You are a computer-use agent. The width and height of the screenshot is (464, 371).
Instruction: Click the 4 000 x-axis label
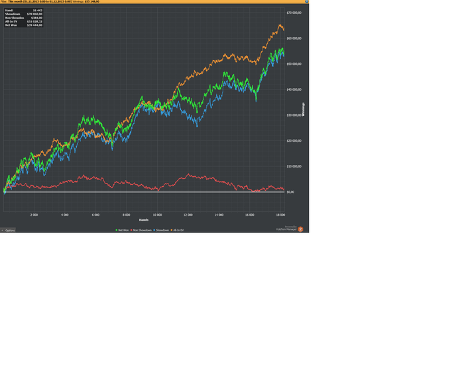click(65, 215)
